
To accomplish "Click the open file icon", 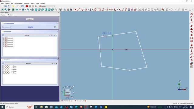I will tap(5, 6).
